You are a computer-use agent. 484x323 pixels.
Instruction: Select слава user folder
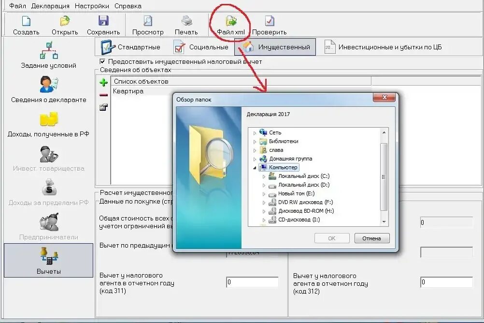coord(276,150)
